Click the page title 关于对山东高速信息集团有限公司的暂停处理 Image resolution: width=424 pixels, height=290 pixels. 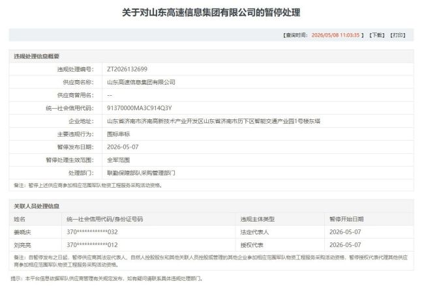coord(211,12)
